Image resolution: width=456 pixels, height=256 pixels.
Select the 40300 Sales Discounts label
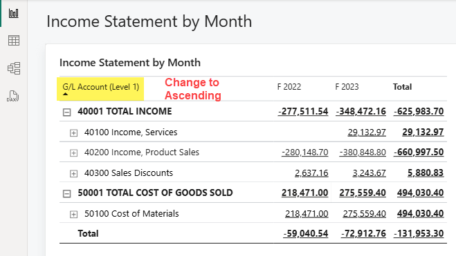(129, 173)
